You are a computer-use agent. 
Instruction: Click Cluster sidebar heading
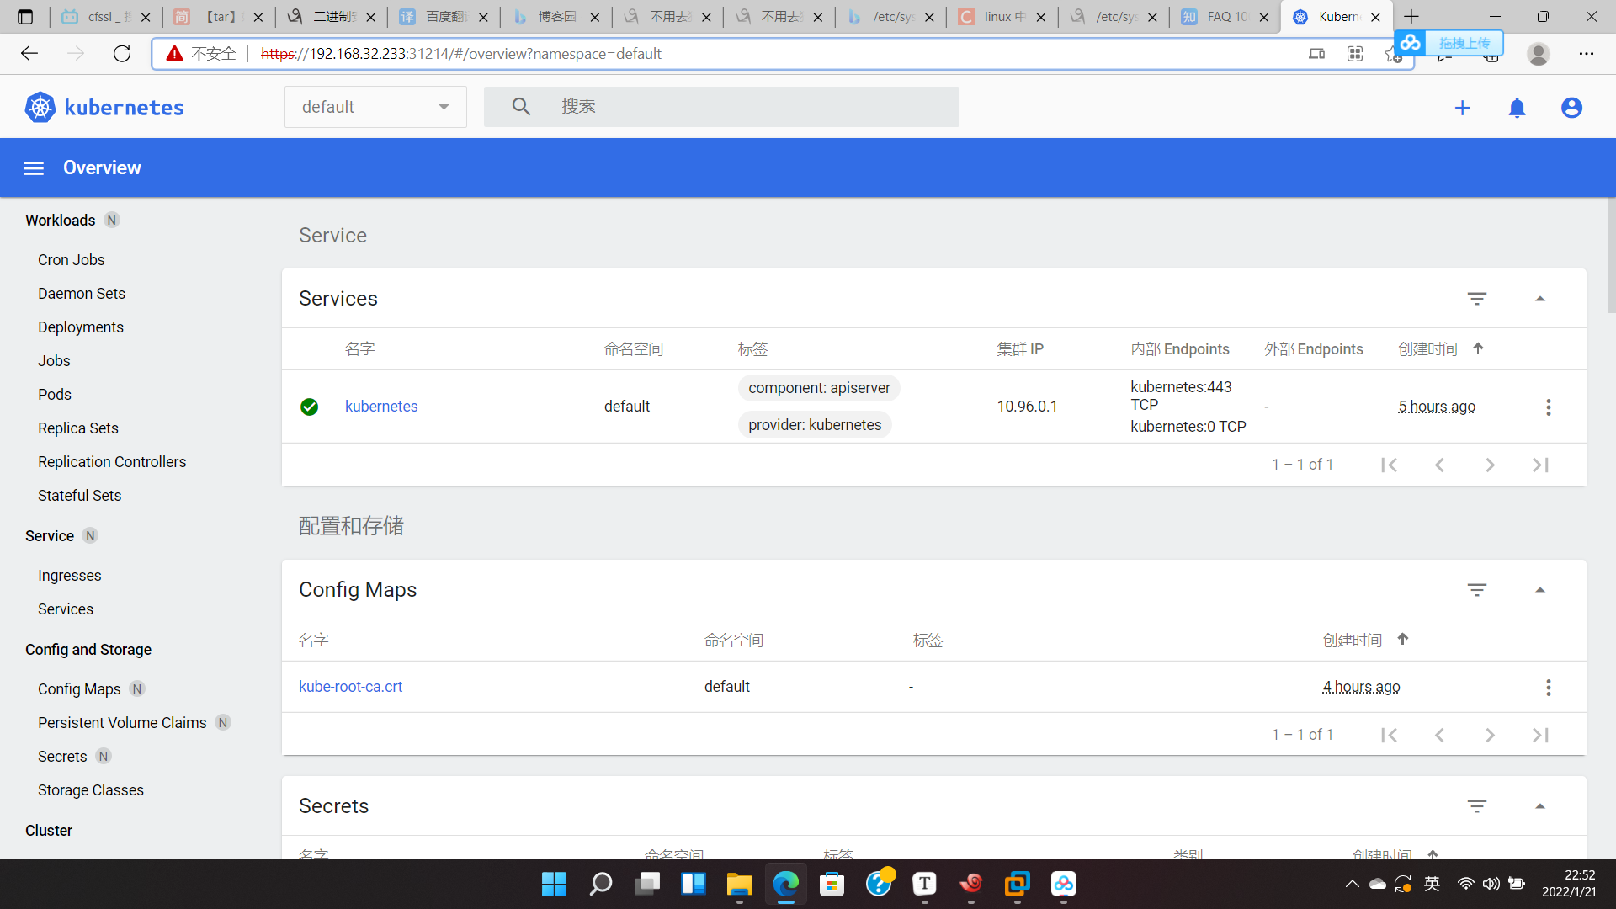point(49,831)
